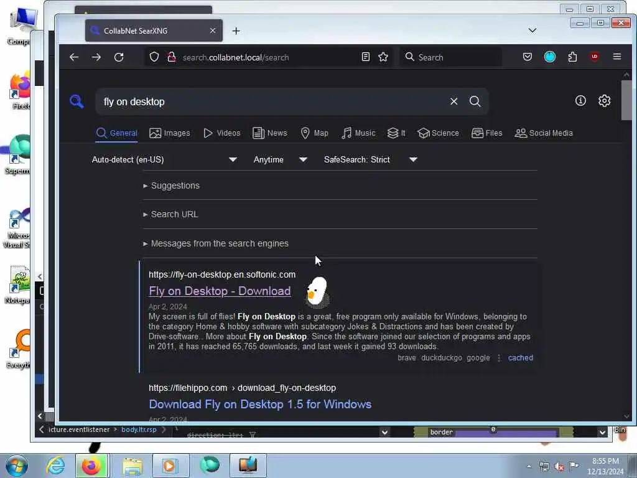List all tabs chevron dropdown
The height and width of the screenshot is (478, 637).
click(x=532, y=30)
